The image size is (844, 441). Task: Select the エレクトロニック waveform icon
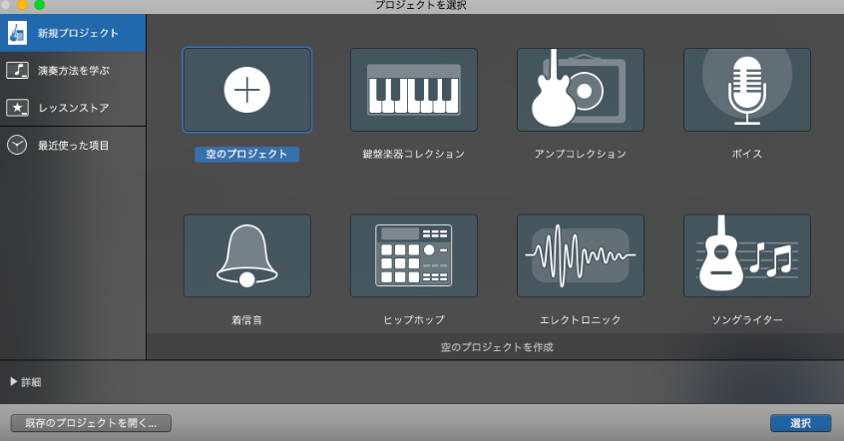tap(580, 255)
